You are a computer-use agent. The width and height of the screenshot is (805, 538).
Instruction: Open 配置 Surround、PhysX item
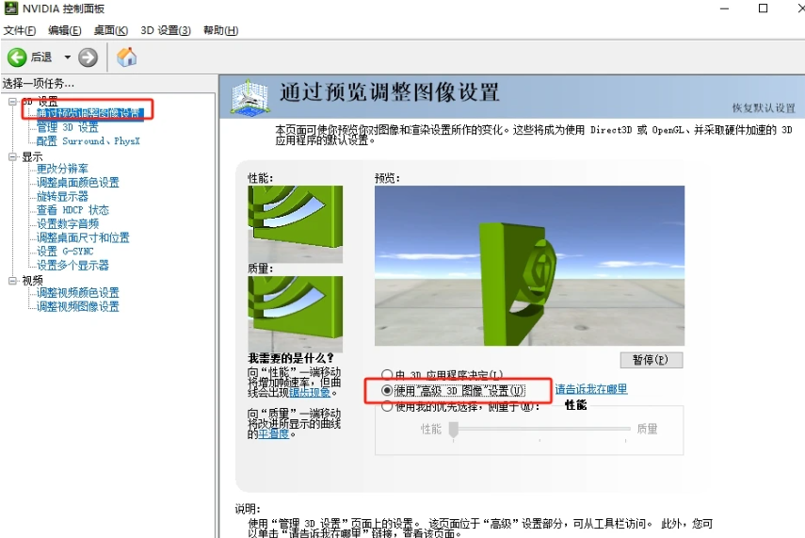click(x=89, y=140)
